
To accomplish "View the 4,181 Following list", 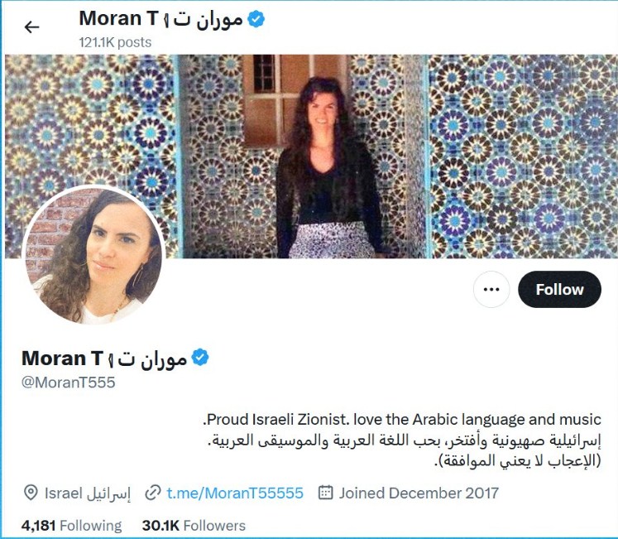I will click(72, 526).
